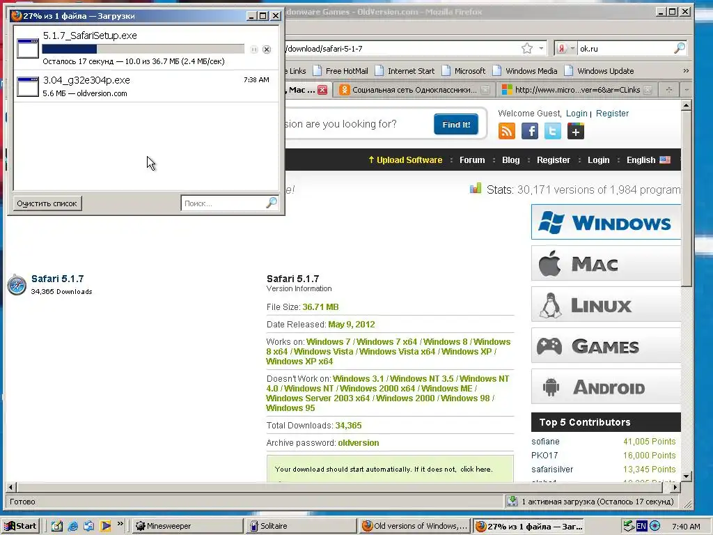This screenshot has height=535, width=713.
Task: Open the Games category banner
Action: [606, 346]
